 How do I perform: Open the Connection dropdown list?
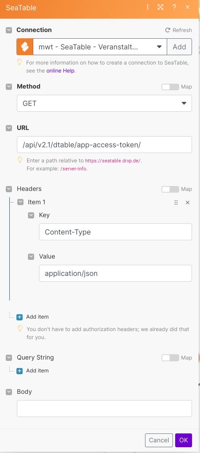pos(100,47)
